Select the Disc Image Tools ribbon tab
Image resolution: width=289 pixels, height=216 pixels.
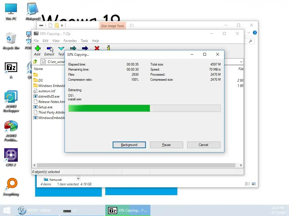(113, 26)
